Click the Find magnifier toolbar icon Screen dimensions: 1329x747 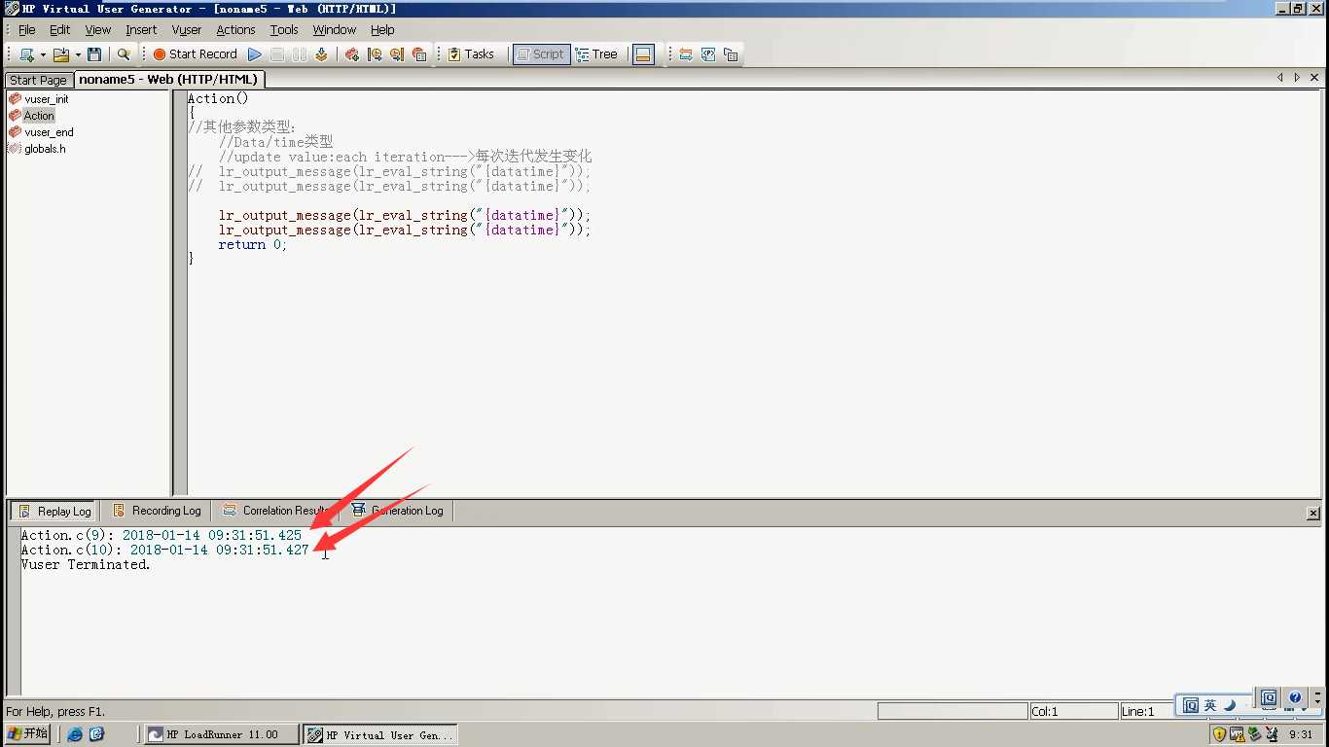124,54
